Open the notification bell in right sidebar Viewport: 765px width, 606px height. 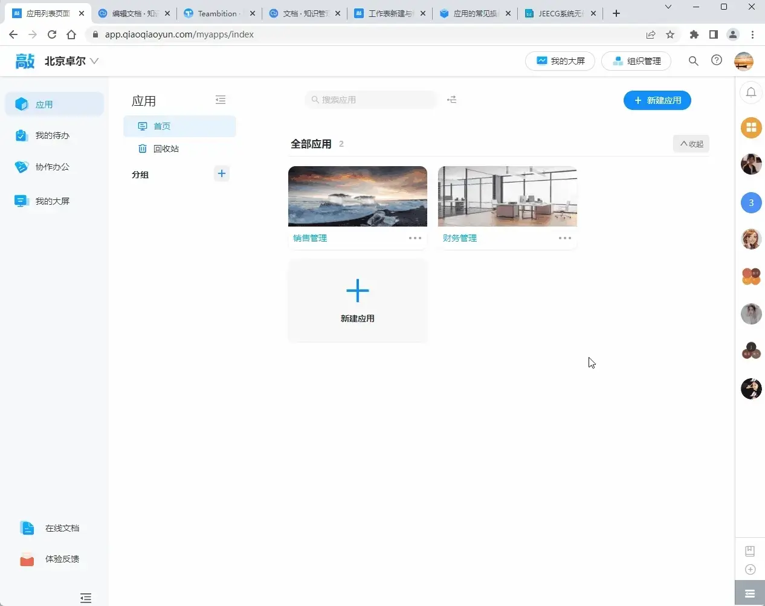[x=751, y=92]
